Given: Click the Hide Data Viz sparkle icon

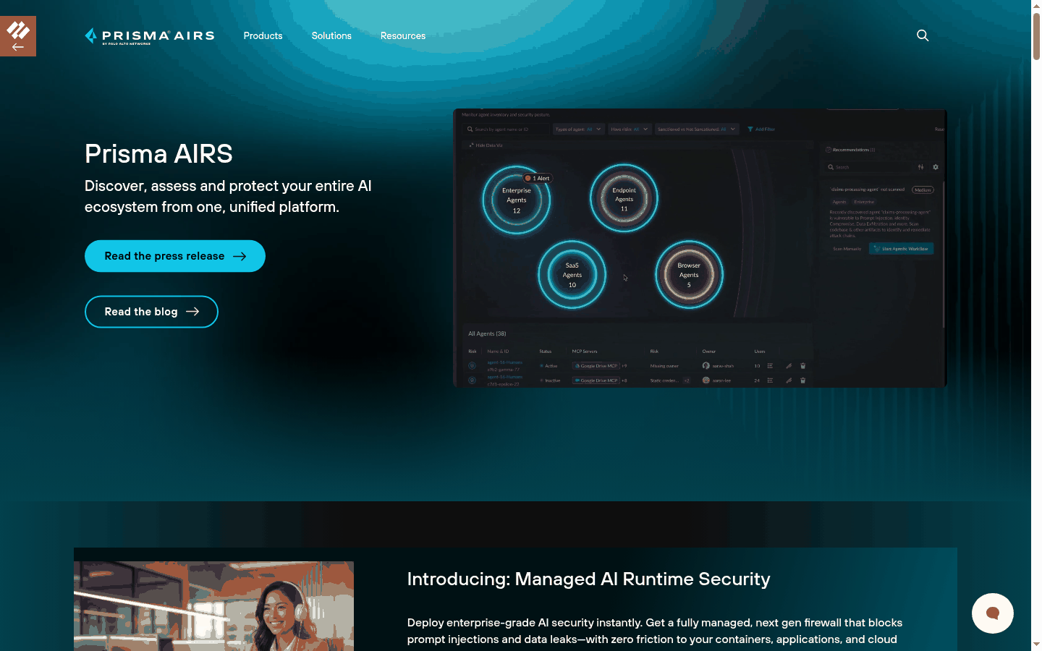Looking at the screenshot, I should click(x=471, y=145).
